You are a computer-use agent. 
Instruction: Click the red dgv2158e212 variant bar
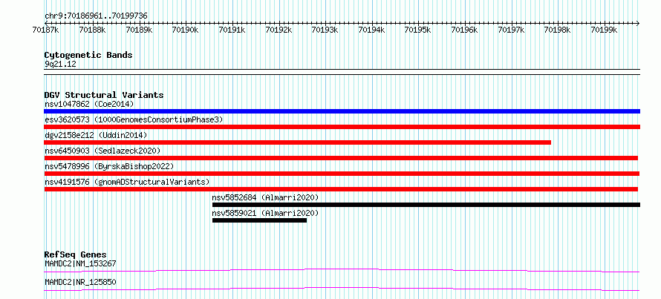tap(298, 142)
